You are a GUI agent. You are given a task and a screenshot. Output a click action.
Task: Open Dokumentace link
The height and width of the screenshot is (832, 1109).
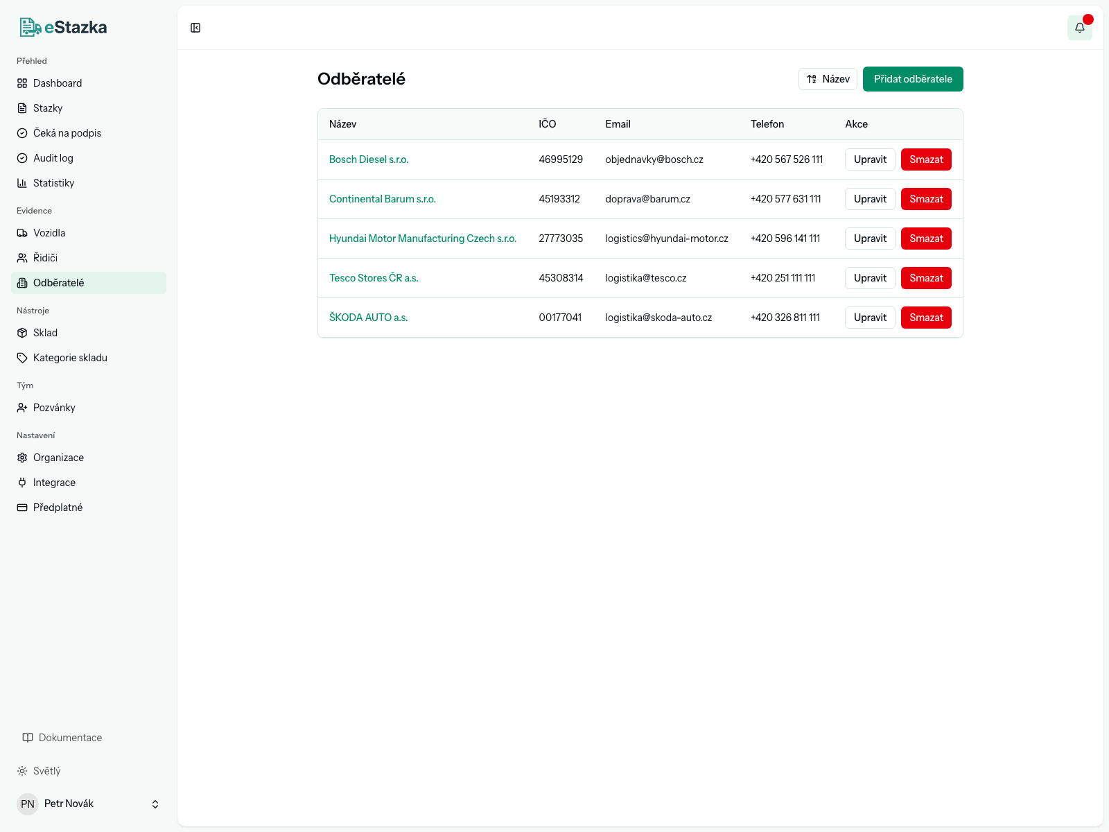62,738
